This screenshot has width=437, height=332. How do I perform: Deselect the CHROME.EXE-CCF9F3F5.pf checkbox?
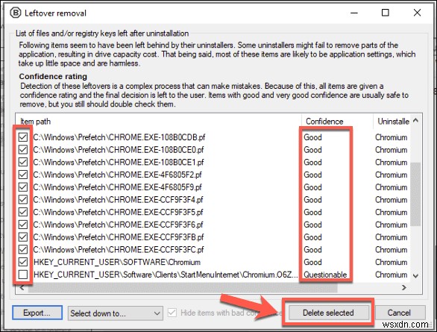(23, 212)
